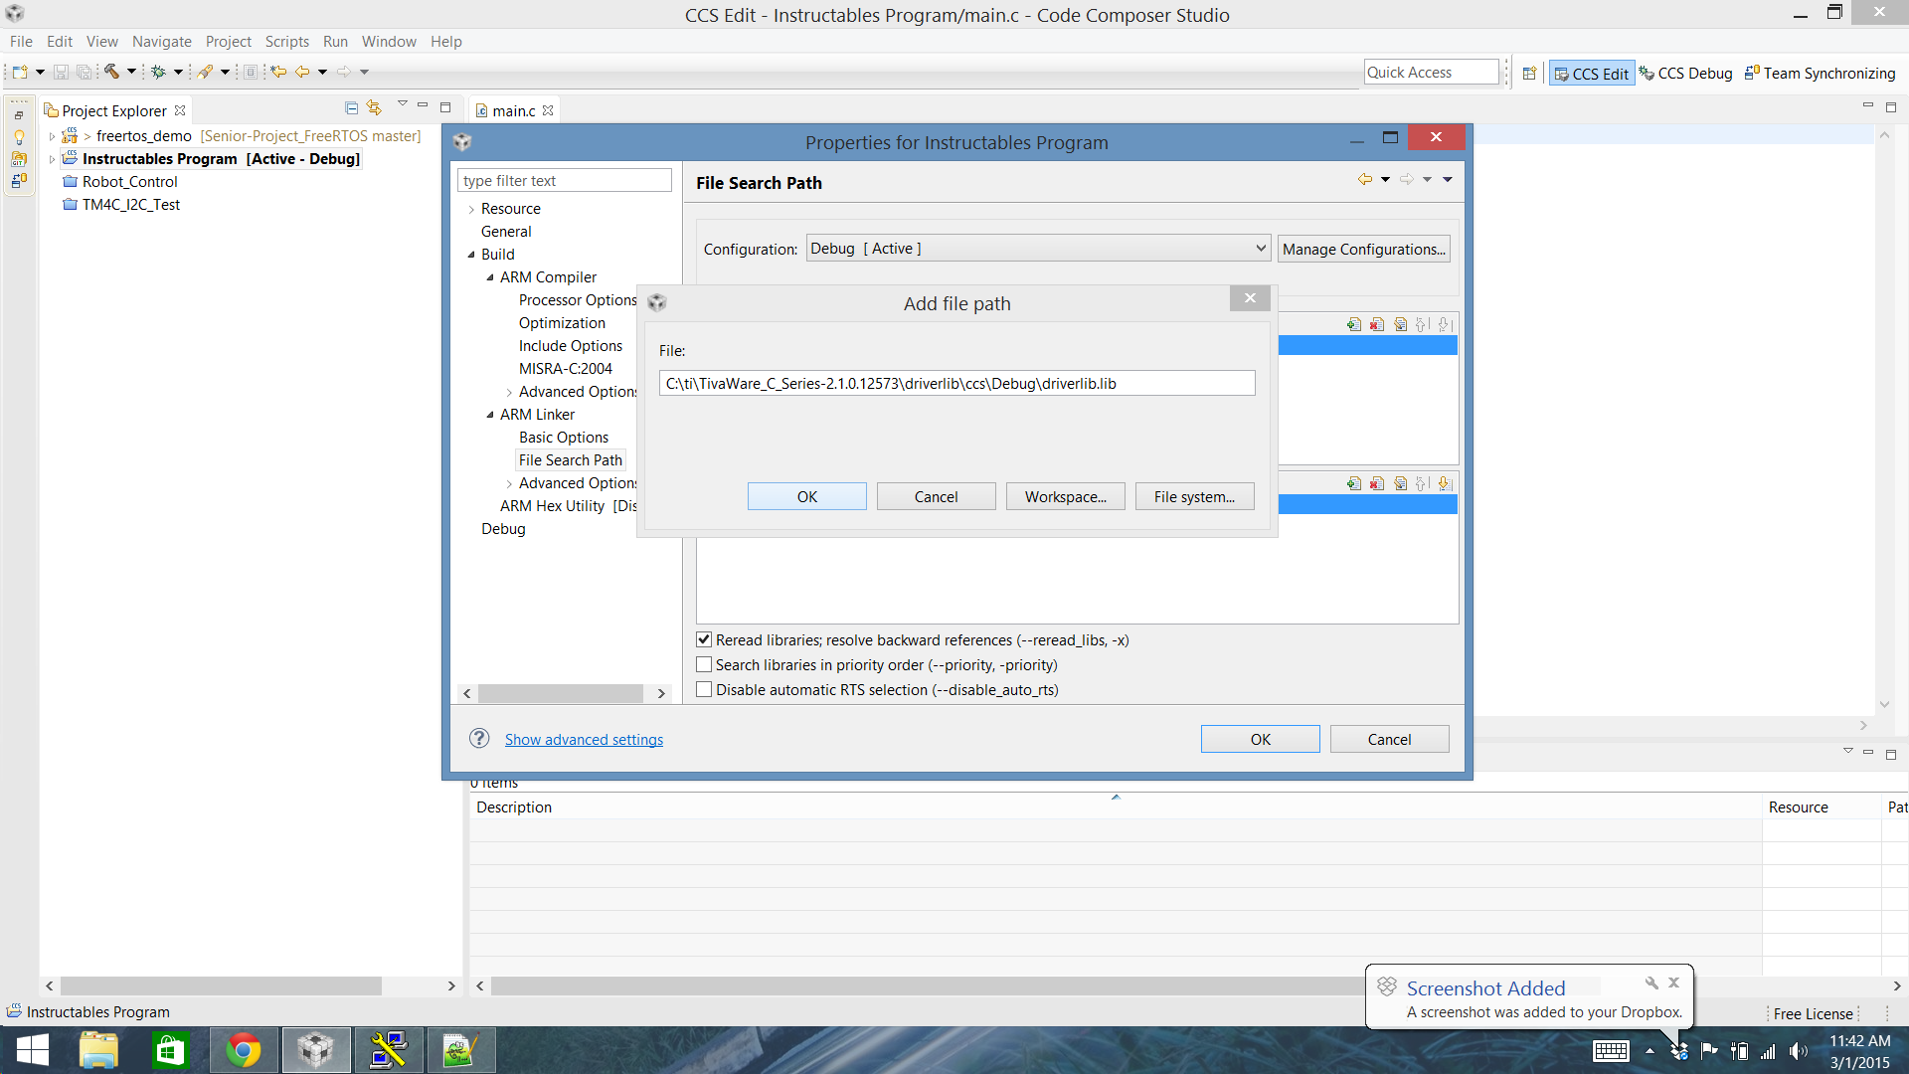Click the lightbulb icon in the left trim bar
The image size is (1909, 1074).
pyautogui.click(x=19, y=137)
